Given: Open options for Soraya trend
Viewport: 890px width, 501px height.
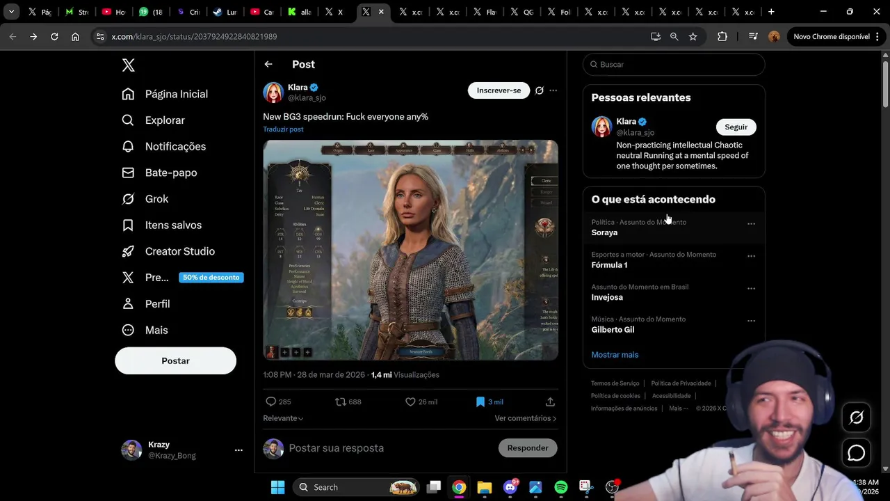Looking at the screenshot, I should [751, 224].
